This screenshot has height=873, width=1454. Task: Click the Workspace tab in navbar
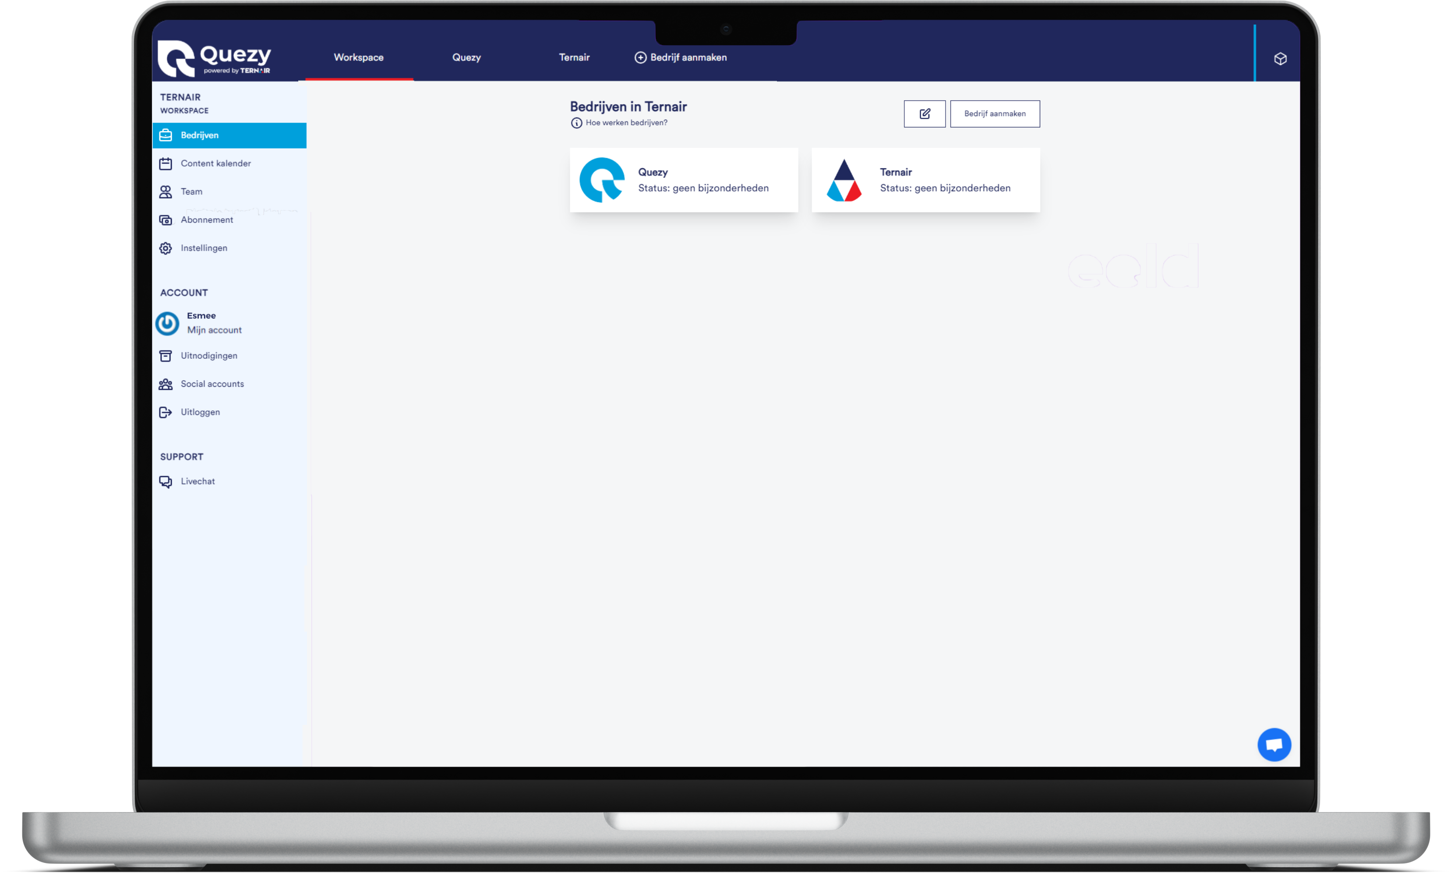pyautogui.click(x=357, y=57)
